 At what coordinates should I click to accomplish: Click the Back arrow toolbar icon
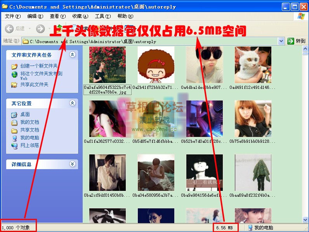9,29
